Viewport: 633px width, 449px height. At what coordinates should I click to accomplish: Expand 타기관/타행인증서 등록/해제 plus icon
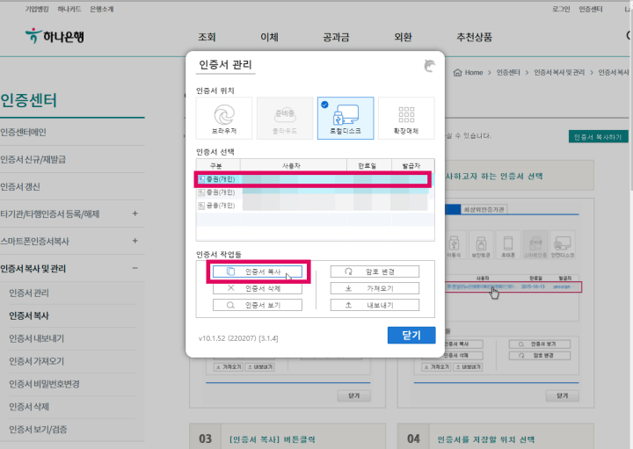click(x=135, y=214)
